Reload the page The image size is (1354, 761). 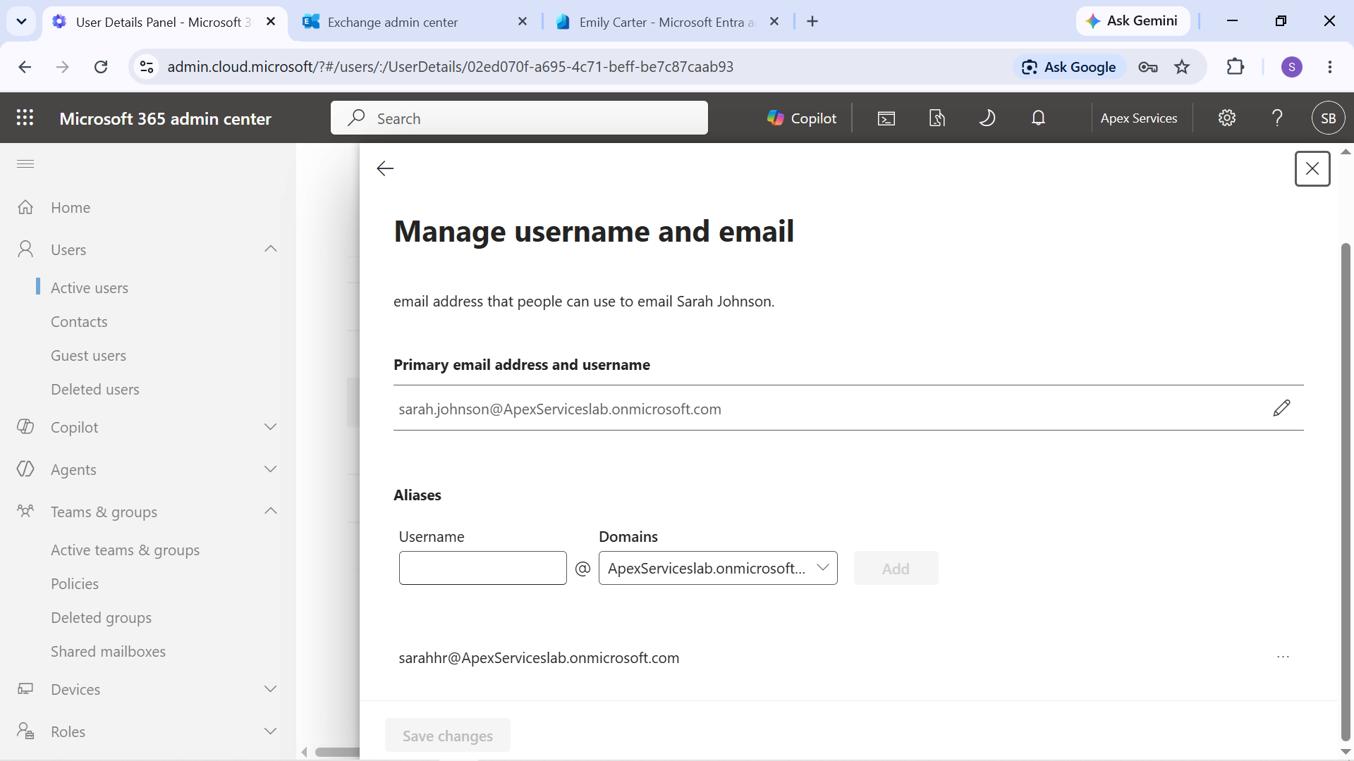pyautogui.click(x=101, y=67)
